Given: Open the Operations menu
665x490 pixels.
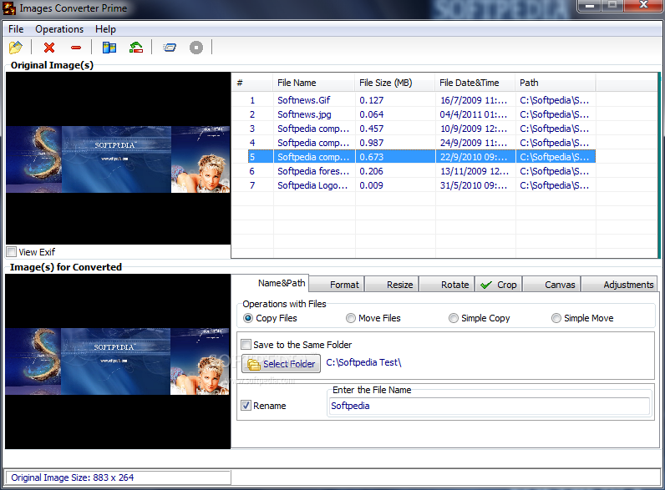Looking at the screenshot, I should pyautogui.click(x=59, y=29).
